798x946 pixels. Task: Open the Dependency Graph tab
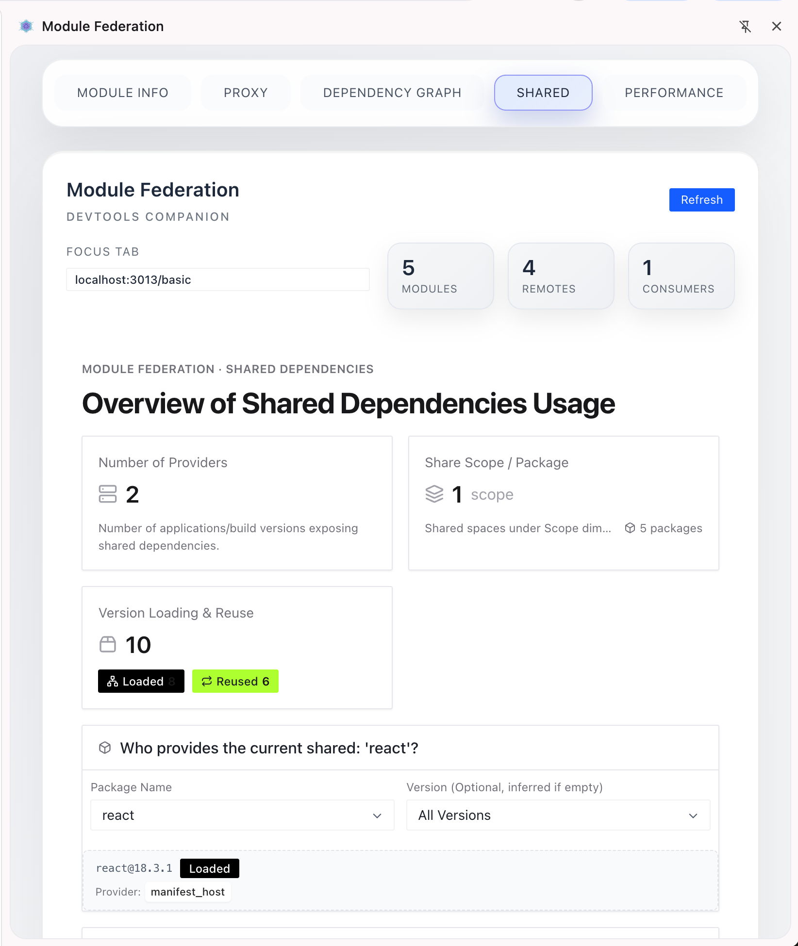[x=392, y=93]
